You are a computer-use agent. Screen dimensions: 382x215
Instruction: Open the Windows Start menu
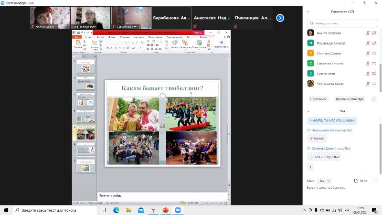click(6, 210)
